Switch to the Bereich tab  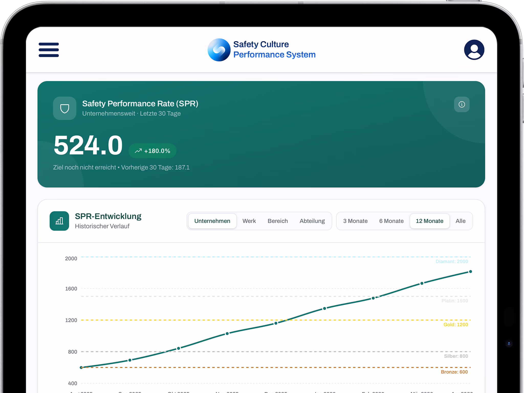[x=278, y=221]
